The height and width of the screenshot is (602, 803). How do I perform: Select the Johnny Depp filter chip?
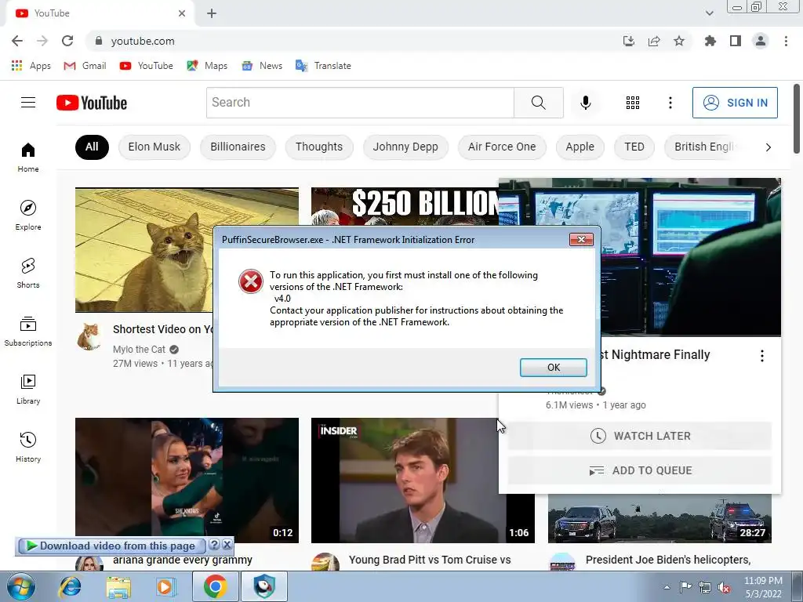click(x=405, y=147)
